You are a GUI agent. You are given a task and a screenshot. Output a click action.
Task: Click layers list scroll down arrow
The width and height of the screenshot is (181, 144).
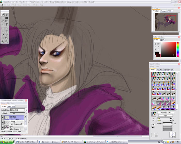[25, 129]
